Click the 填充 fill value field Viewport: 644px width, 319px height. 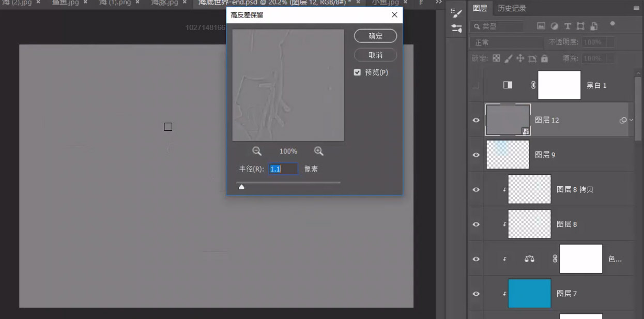(594, 58)
